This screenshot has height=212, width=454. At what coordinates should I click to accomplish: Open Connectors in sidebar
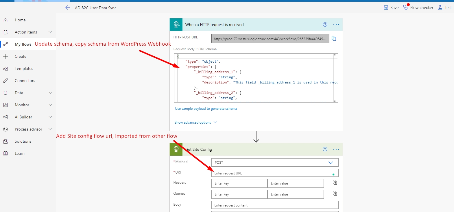(25, 81)
